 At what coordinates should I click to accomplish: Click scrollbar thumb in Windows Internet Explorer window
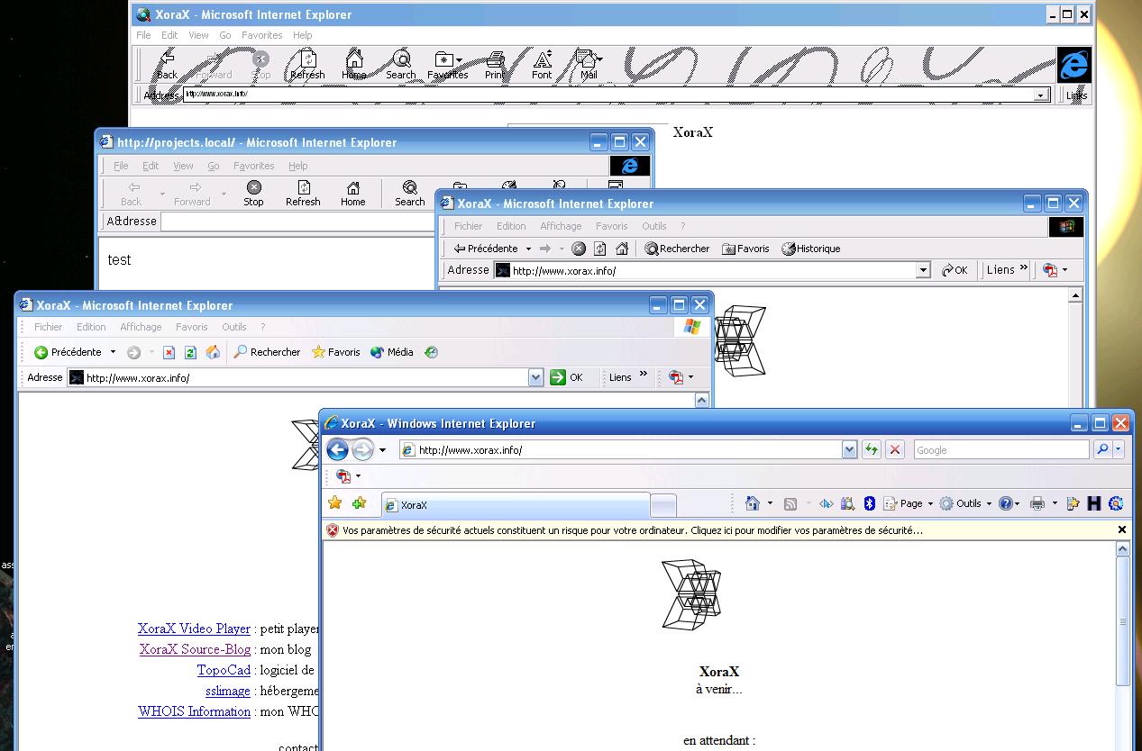(x=1122, y=620)
